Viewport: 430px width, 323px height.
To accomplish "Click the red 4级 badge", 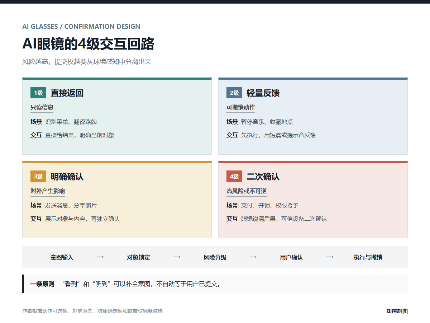I will tap(234, 177).
